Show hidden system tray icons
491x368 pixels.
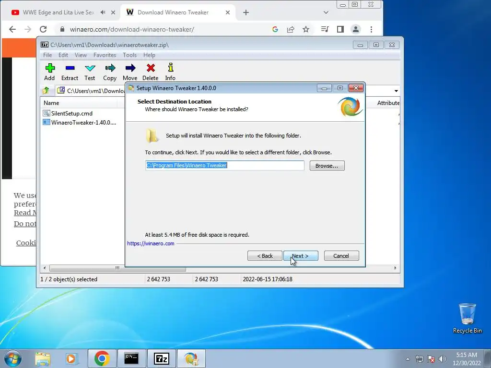click(x=408, y=359)
